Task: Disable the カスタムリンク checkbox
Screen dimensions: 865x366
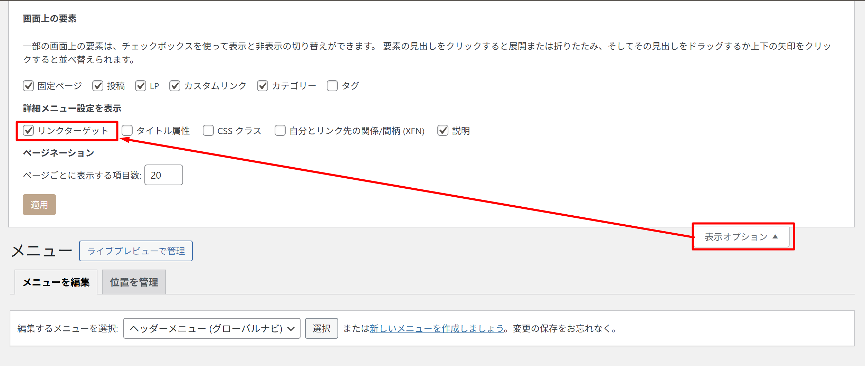Action: [x=175, y=86]
